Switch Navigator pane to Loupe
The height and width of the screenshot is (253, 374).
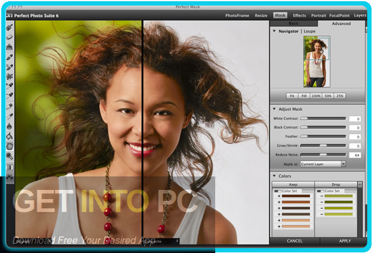click(x=310, y=31)
